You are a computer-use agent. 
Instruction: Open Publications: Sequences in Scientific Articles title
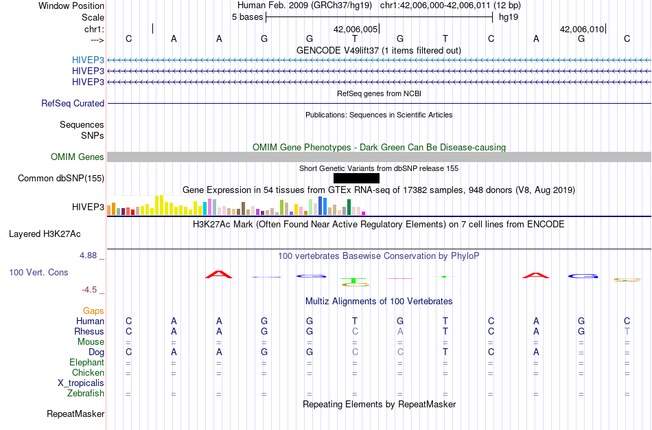click(x=379, y=115)
